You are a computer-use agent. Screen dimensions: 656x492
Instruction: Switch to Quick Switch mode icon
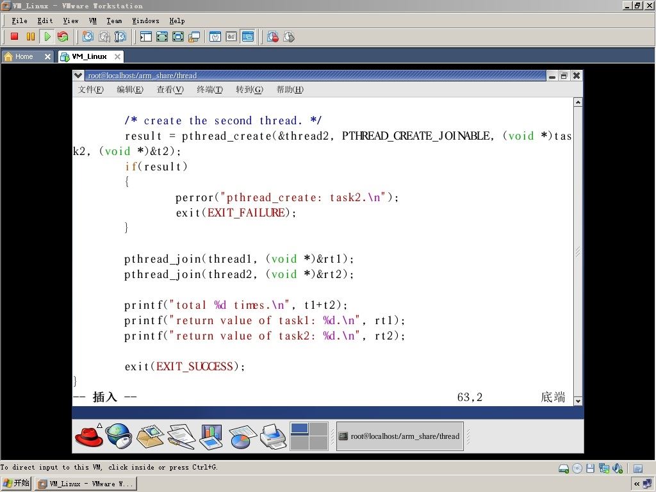(x=162, y=37)
